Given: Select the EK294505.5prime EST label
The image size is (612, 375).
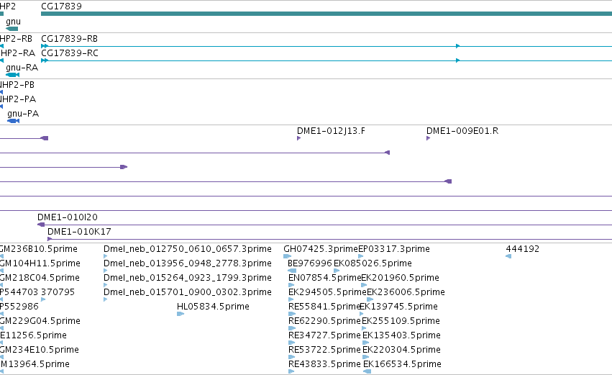Looking at the screenshot, I should click(x=327, y=292).
